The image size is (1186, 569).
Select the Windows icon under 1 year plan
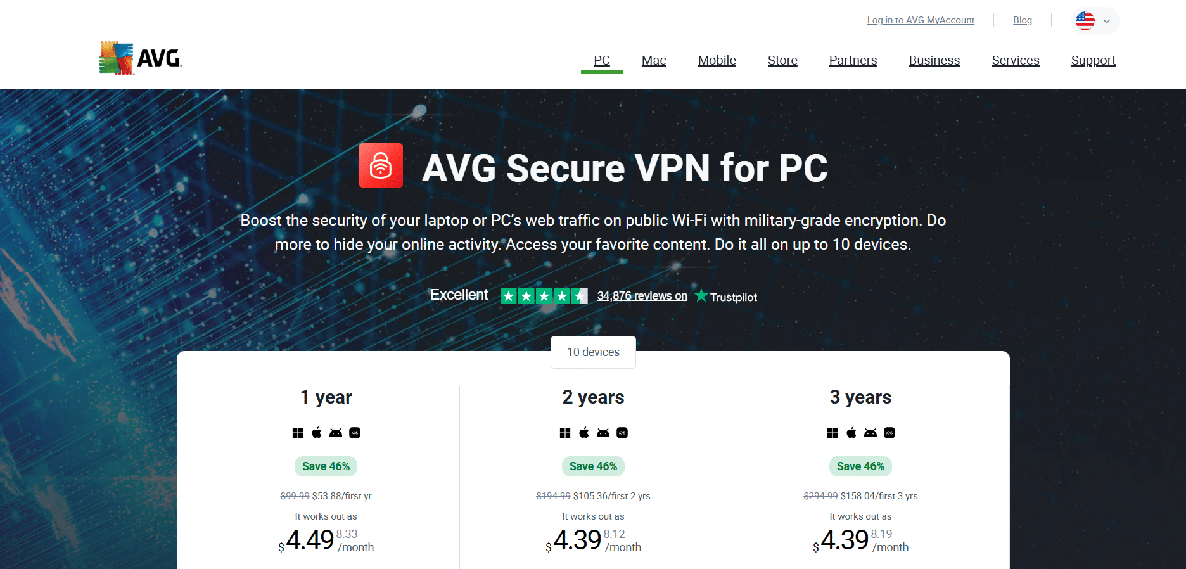(298, 432)
